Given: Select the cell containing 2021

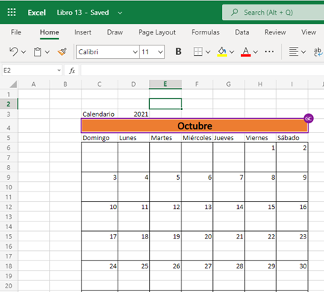Looking at the screenshot, I should coord(134,114).
